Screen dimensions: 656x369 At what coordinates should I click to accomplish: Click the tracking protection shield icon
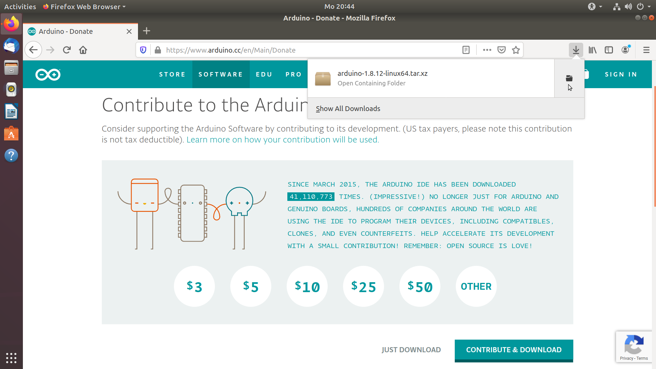pyautogui.click(x=143, y=50)
